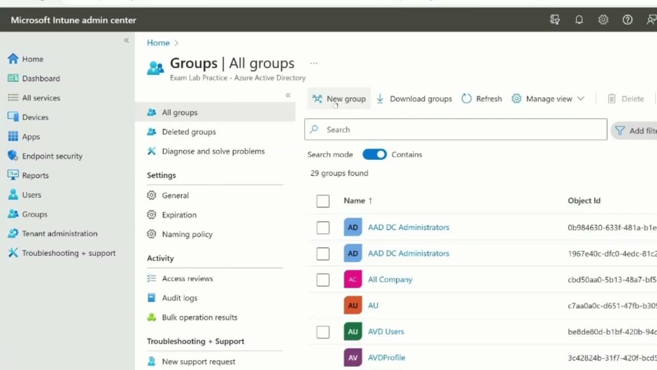
Task: Click the Delete button in toolbar
Action: pyautogui.click(x=626, y=99)
